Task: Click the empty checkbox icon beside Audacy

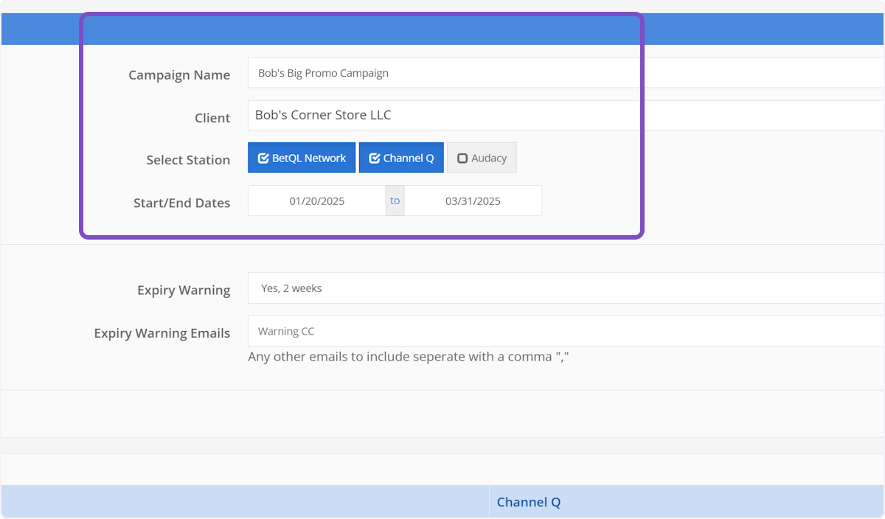Action: pyautogui.click(x=462, y=159)
